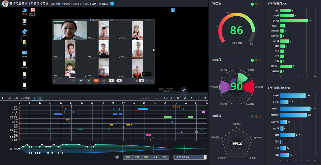
Task: Go to previous segment arrow
Action: 192,98
